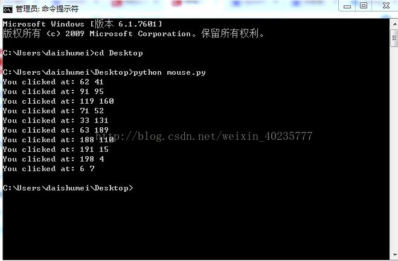This screenshot has width=398, height=261.
Task: Click the cmd icon in title bar
Action: [8, 10]
